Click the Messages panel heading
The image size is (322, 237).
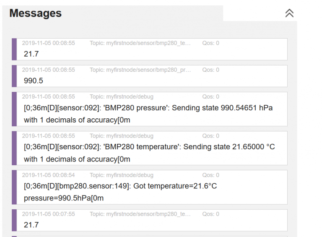[x=36, y=13]
